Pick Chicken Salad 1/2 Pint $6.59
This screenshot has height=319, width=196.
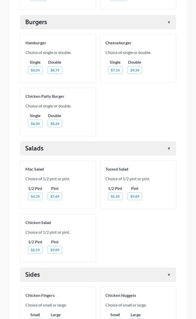[x=35, y=250]
